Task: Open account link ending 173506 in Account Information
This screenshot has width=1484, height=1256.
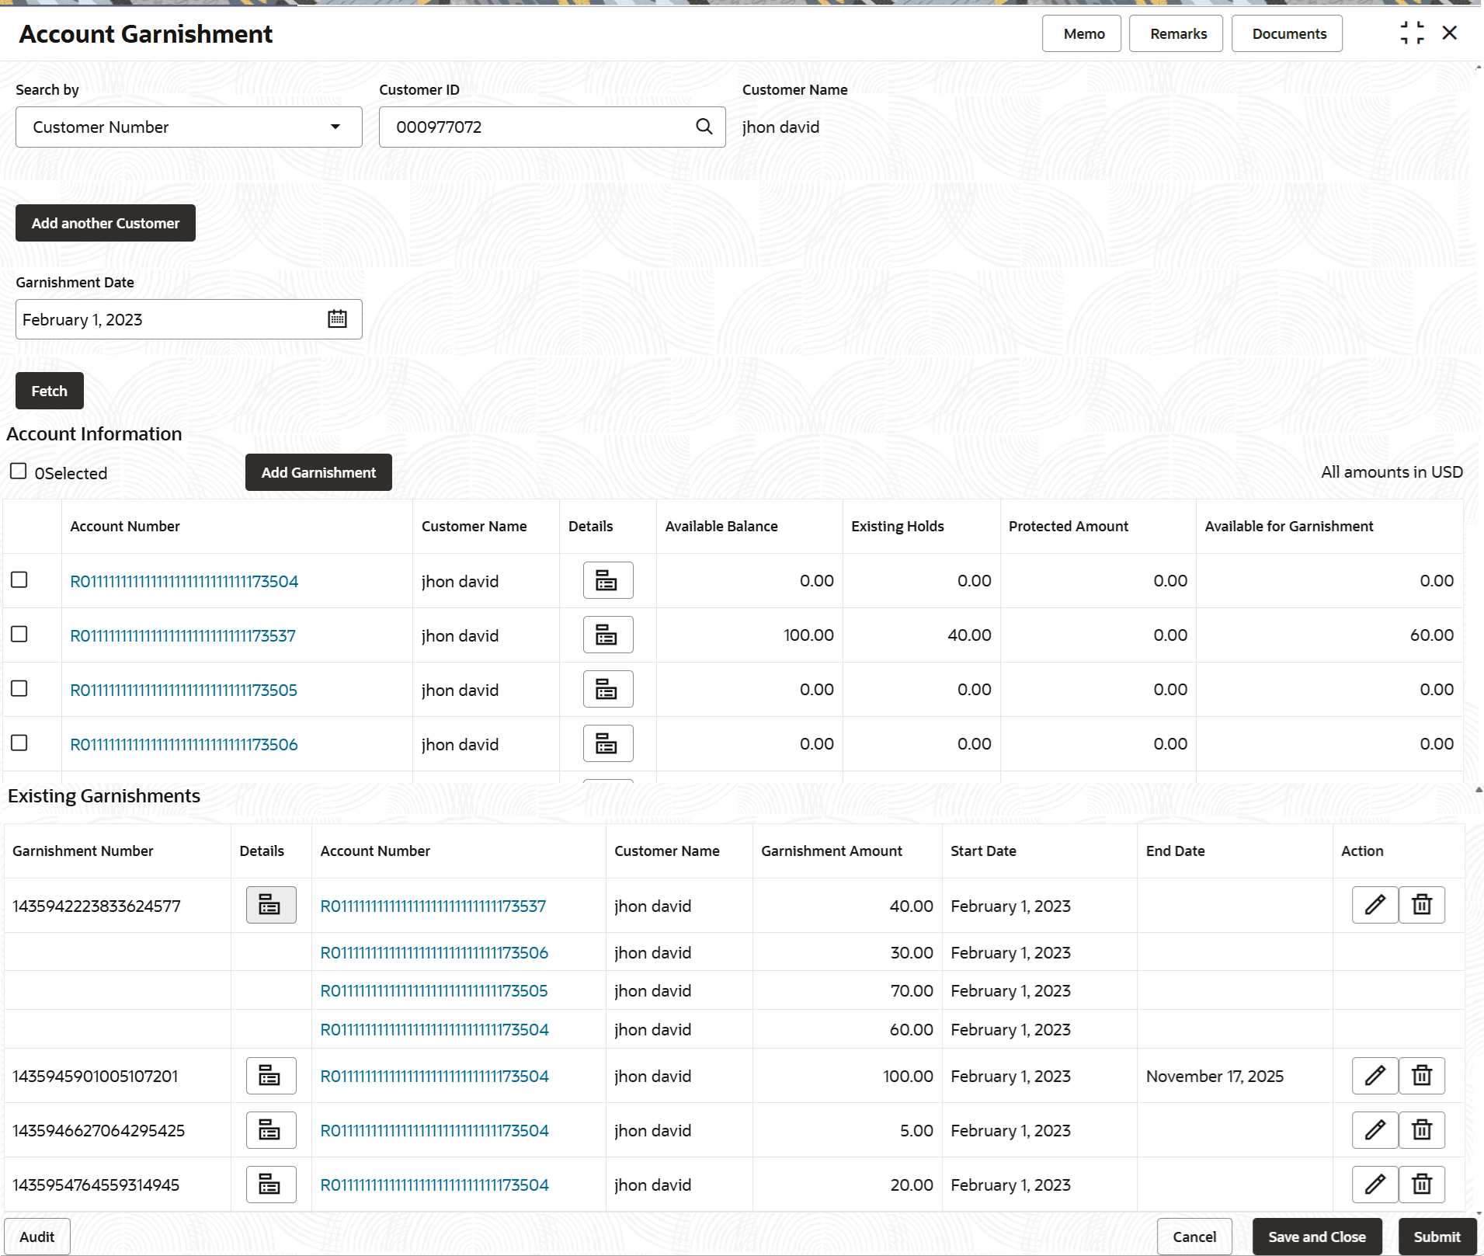Action: point(184,744)
